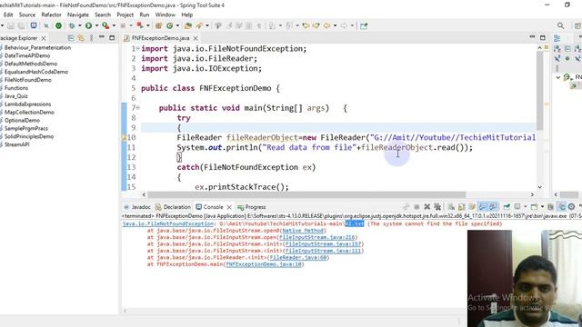Click the FileReader.java:60 stack trace link

click(297, 257)
